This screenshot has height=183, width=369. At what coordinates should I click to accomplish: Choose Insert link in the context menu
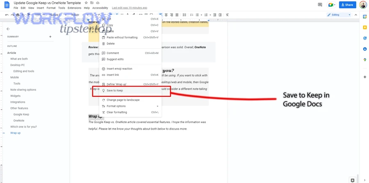pyautogui.click(x=130, y=75)
